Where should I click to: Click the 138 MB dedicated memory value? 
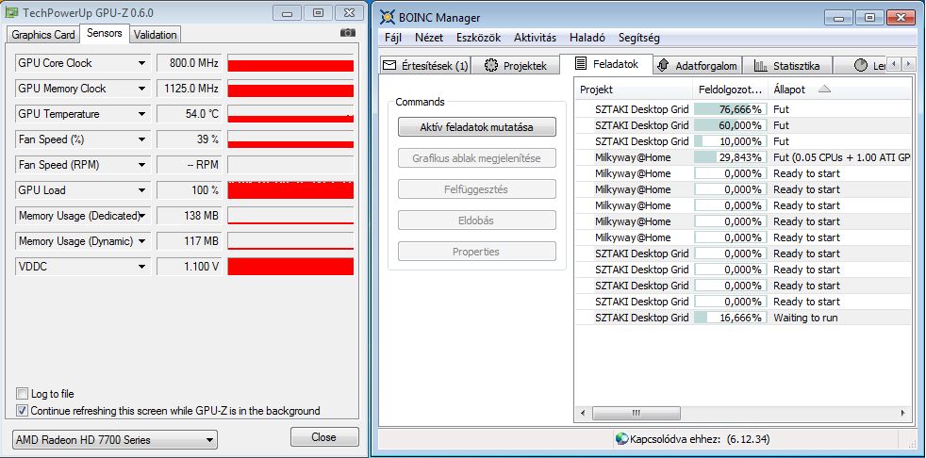(x=189, y=216)
